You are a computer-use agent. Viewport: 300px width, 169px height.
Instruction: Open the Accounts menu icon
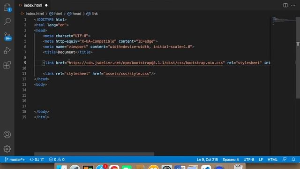coord(7,135)
